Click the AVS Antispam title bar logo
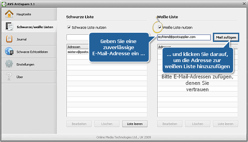 click(x=4, y=4)
